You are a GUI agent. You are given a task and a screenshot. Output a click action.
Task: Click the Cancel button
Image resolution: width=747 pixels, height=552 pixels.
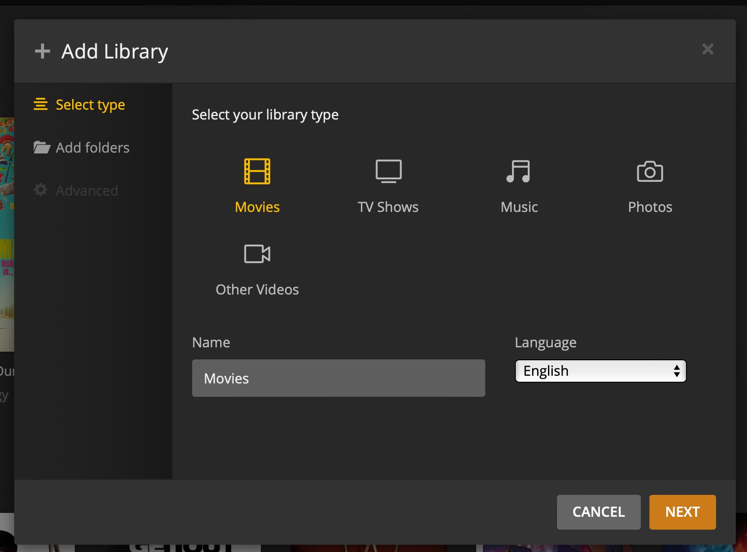598,512
